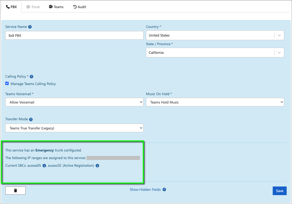Open the PBX tab
292x204 pixels.
click(x=11, y=7)
